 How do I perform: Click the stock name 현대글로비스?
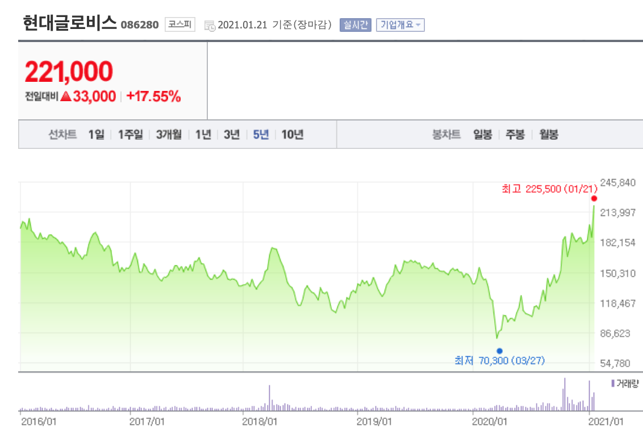(x=70, y=23)
